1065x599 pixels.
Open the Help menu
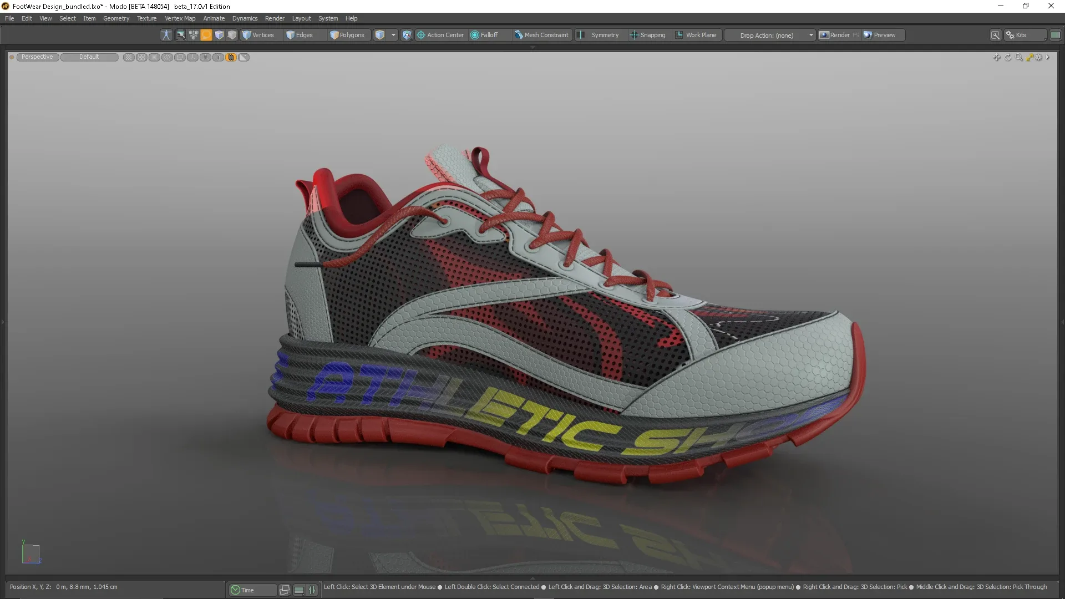351,18
